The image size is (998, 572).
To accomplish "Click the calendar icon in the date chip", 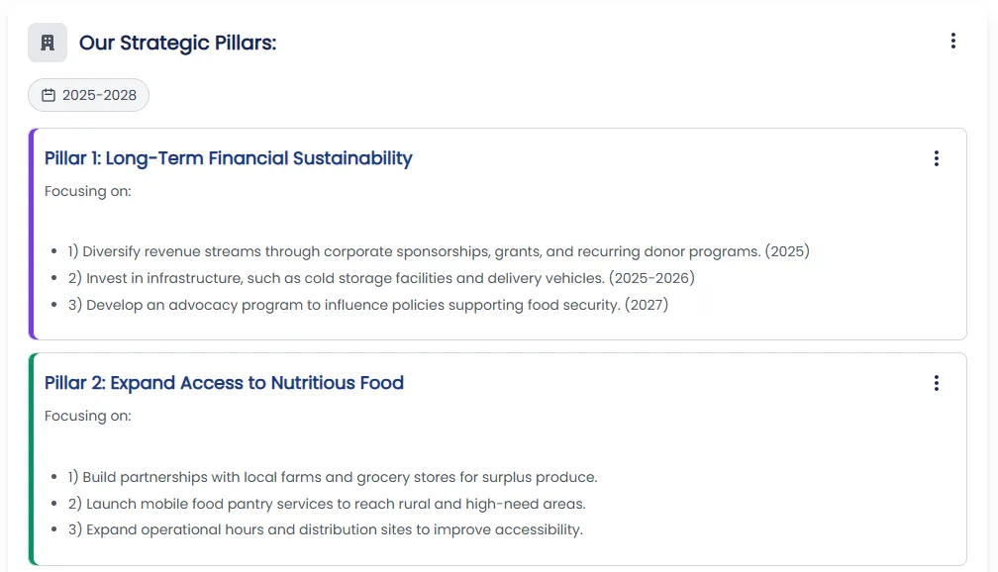I will click(x=49, y=95).
